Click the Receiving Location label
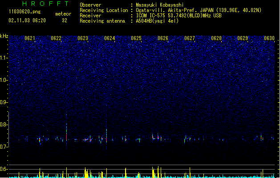This screenshot has height=178, width=280. (104, 10)
